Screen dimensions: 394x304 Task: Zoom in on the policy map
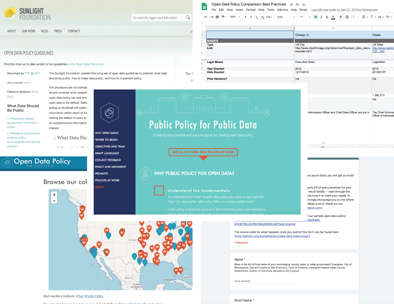(x=54, y=195)
